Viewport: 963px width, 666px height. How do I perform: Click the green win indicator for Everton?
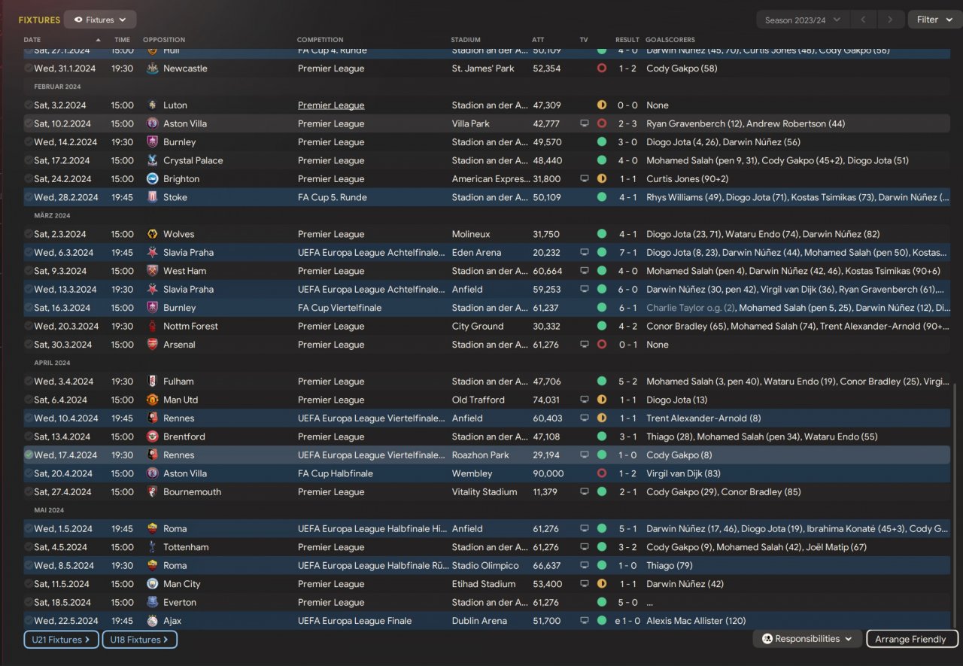(602, 603)
